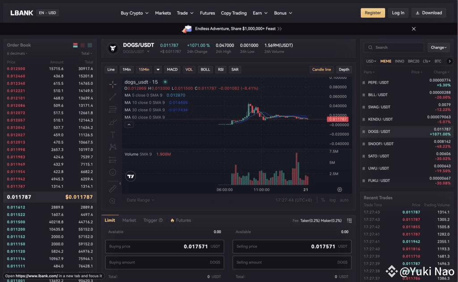Go to Copy Trading
Image resolution: width=458 pixels, height=282 pixels.
[x=233, y=13]
